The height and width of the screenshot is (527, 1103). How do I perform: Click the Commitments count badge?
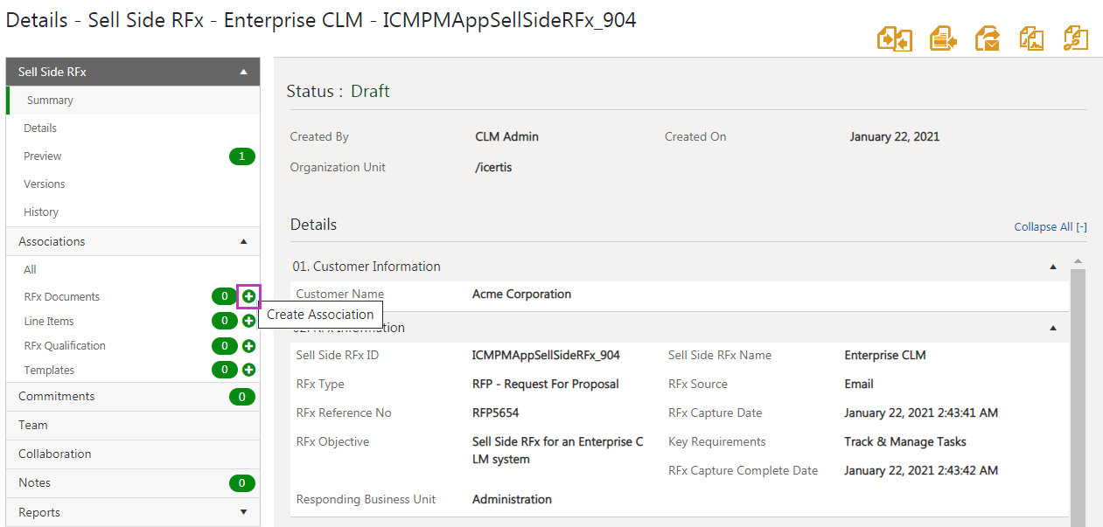tap(241, 398)
